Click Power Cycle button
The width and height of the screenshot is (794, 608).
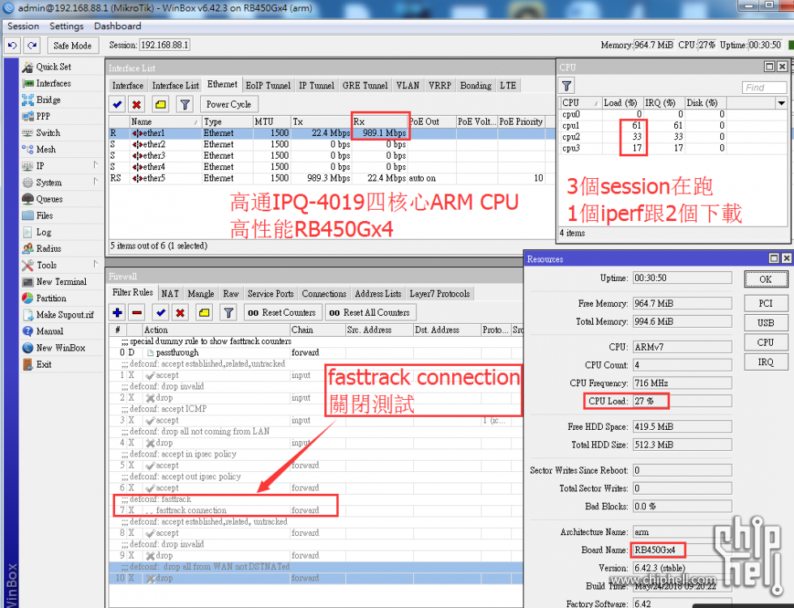228,104
